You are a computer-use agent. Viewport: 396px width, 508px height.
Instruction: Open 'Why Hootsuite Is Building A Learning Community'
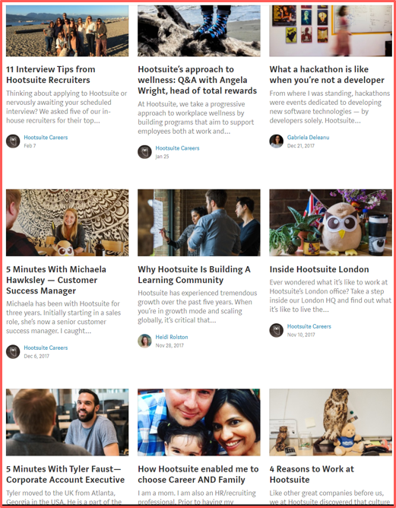point(195,275)
